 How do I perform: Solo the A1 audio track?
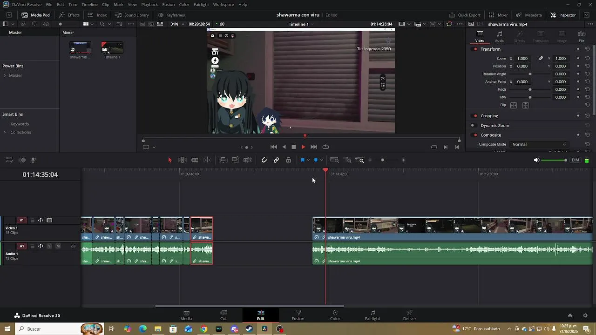click(x=49, y=246)
